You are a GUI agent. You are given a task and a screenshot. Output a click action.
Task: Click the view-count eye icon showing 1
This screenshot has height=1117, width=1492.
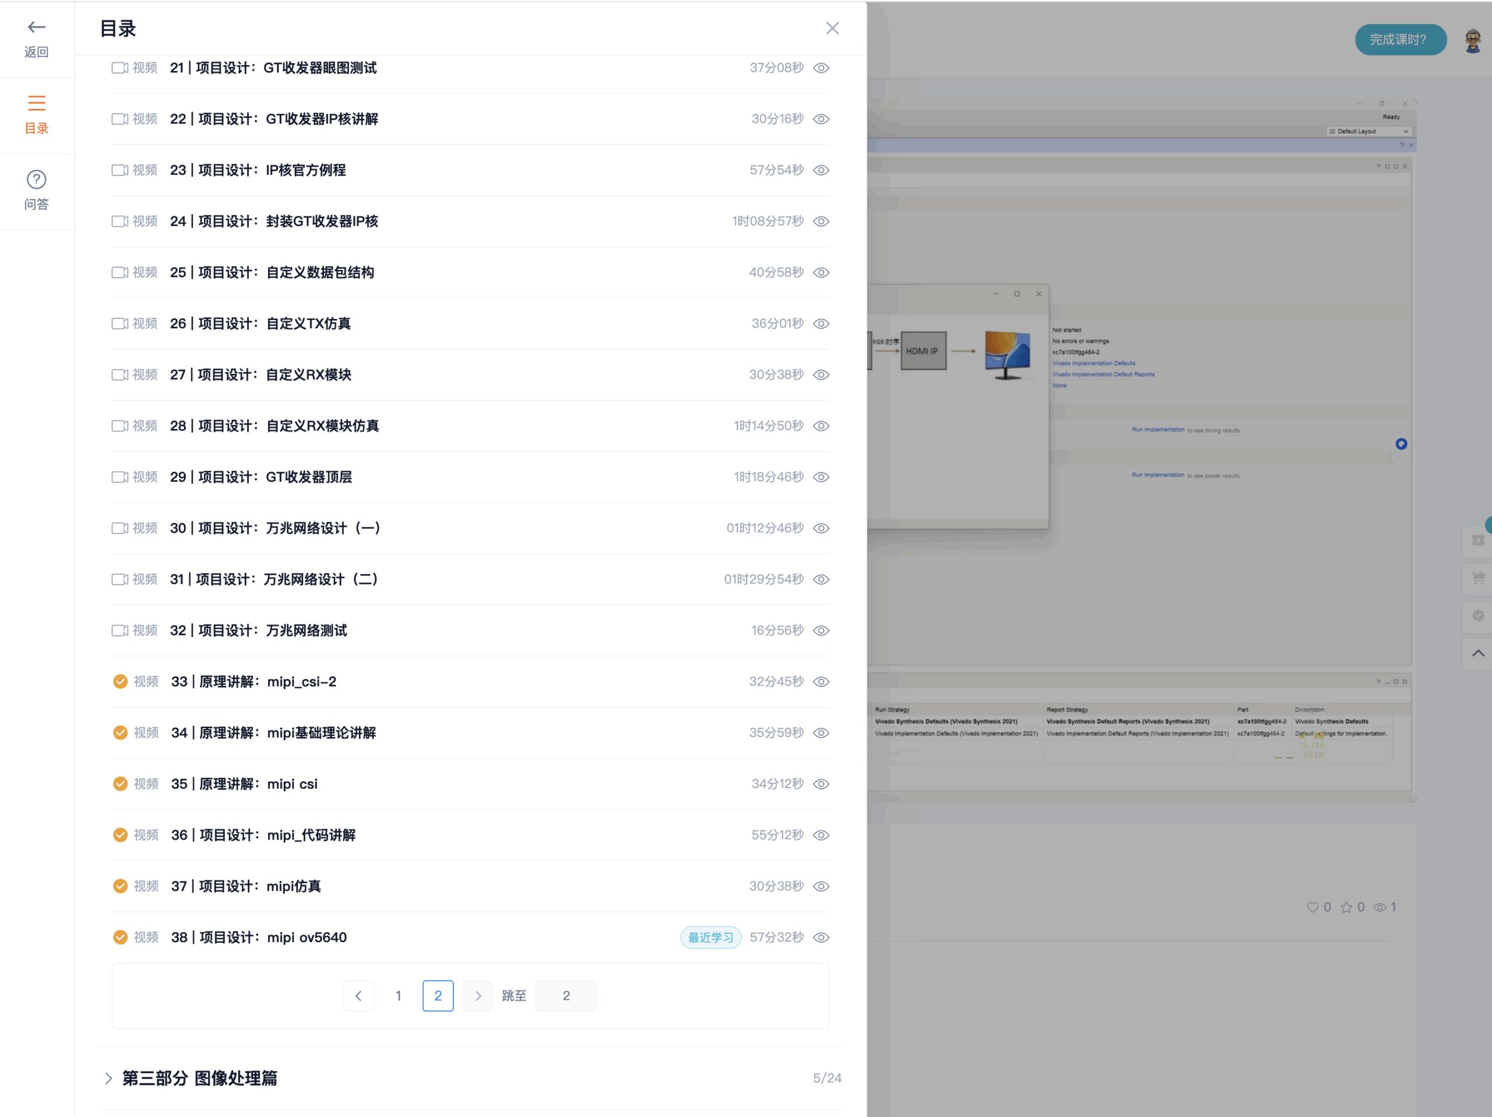[1381, 907]
